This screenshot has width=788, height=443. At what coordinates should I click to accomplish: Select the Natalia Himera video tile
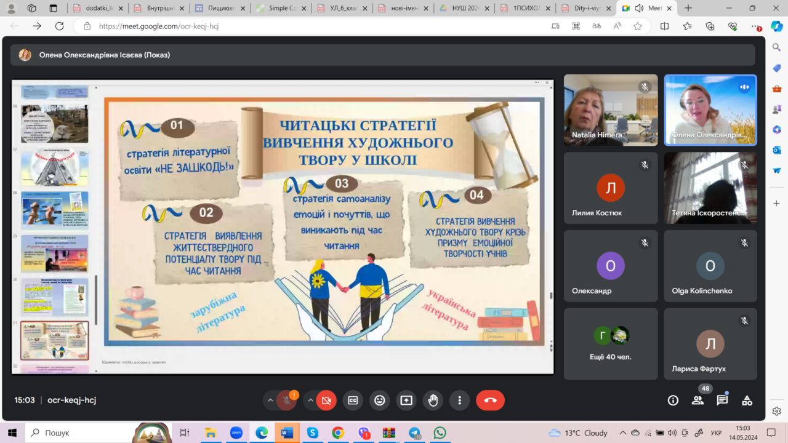coord(611,110)
